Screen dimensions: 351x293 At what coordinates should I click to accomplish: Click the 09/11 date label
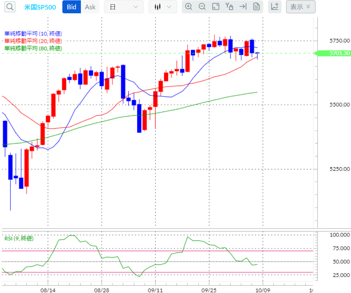155,290
